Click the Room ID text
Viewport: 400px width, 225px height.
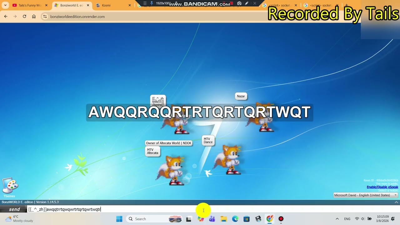[381, 180]
